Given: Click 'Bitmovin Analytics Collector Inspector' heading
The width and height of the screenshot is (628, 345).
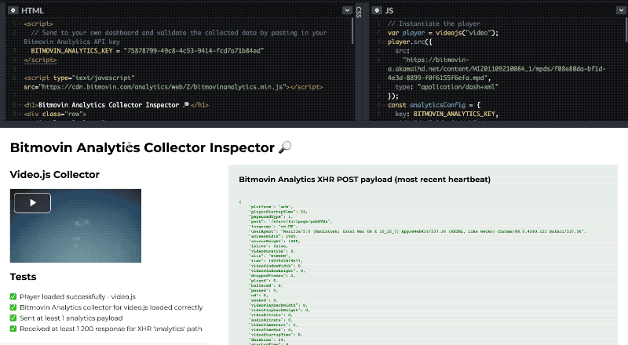Looking at the screenshot, I should (x=142, y=147).
